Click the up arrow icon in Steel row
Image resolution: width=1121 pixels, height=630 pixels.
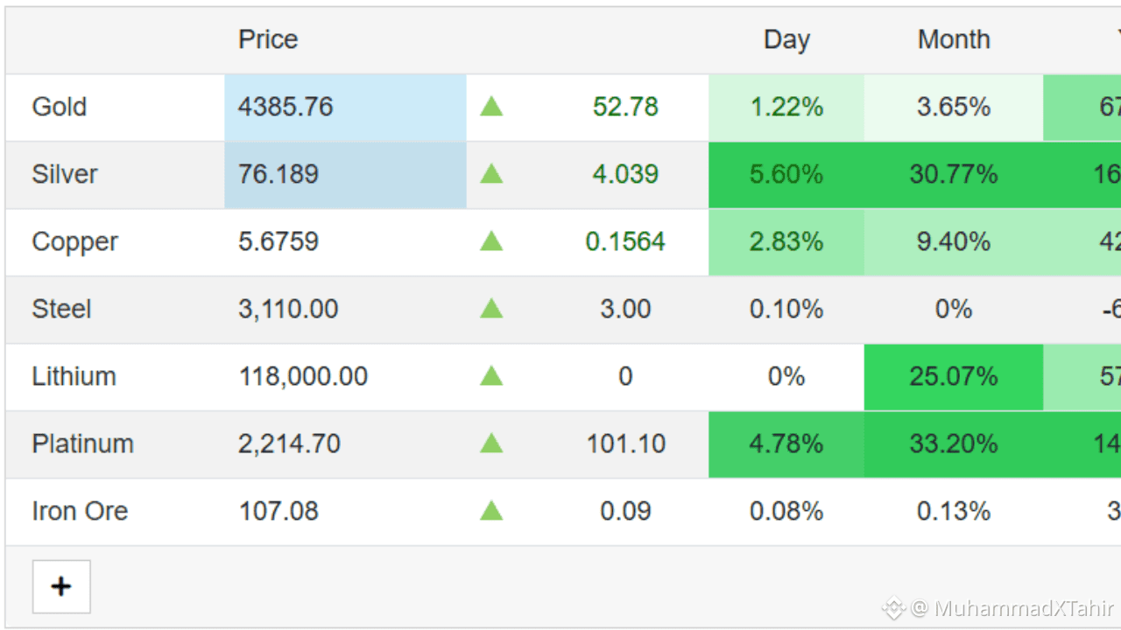[491, 309]
